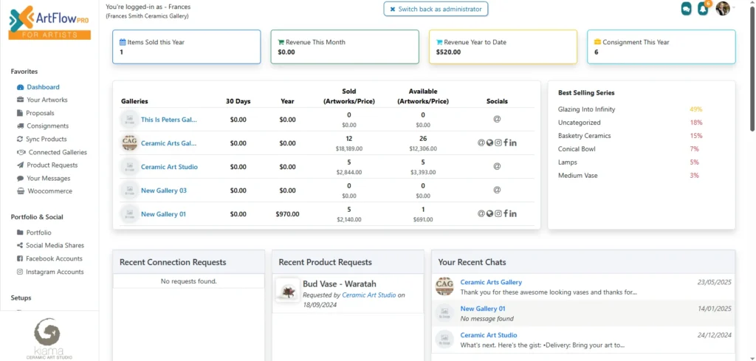Screen dimensions: 756x361
Task: Open the user profile avatar dropdown
Action: coord(724,9)
